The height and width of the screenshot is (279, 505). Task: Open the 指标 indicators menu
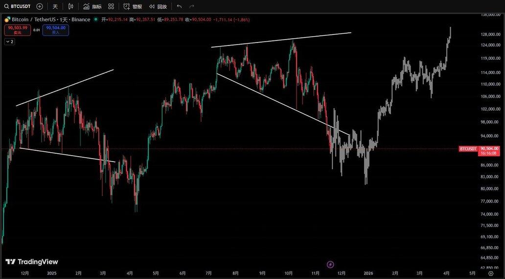pyautogui.click(x=92, y=6)
